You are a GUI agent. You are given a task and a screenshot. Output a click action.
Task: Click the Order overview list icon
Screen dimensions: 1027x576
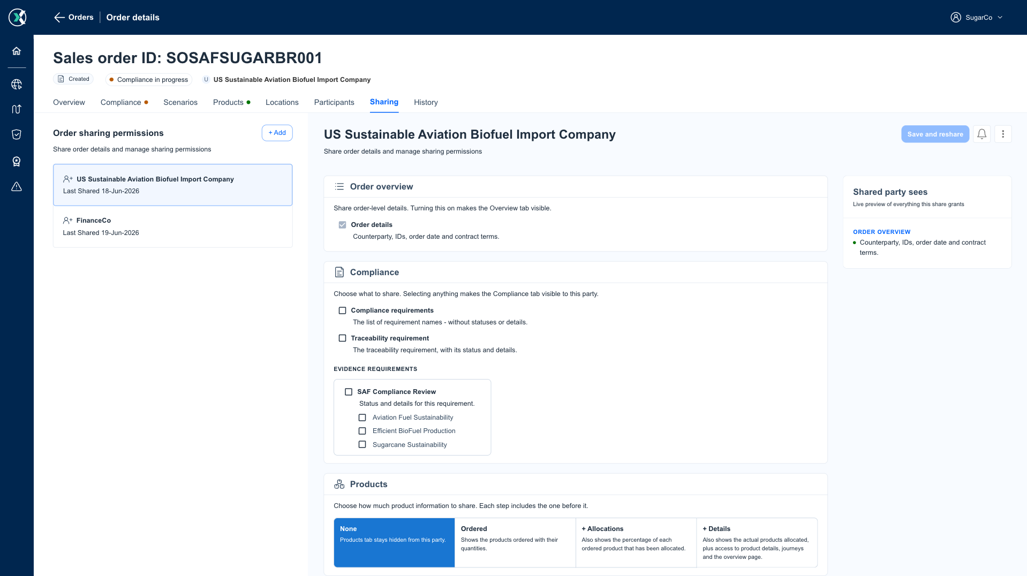pyautogui.click(x=339, y=187)
